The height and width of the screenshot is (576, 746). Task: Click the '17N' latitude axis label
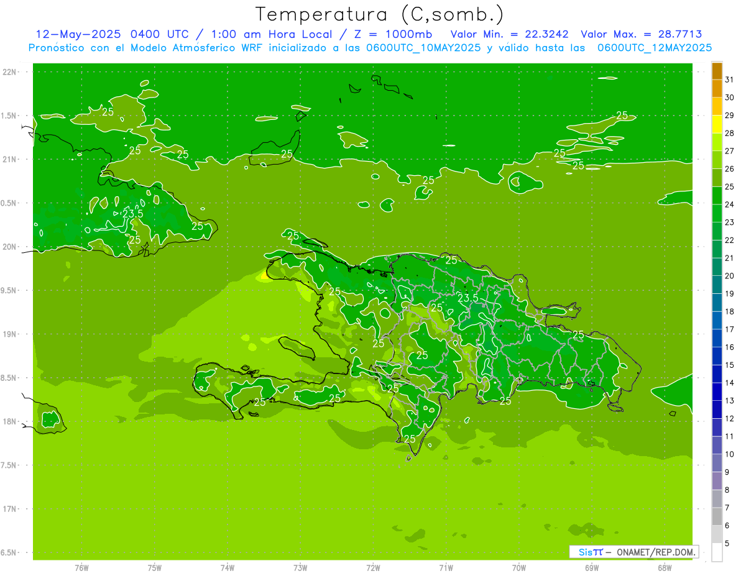point(10,510)
